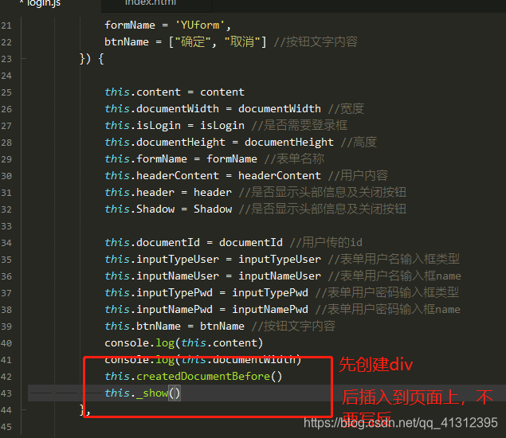Click 'this.inputNamePwd' on line 38
Viewport: 506px width, 438px height.
point(159,309)
